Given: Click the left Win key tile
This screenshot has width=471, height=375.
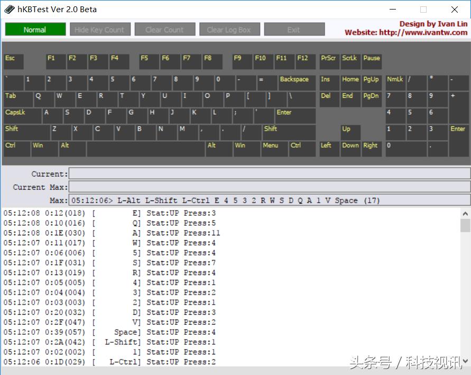Looking at the screenshot, I should click(45, 149).
